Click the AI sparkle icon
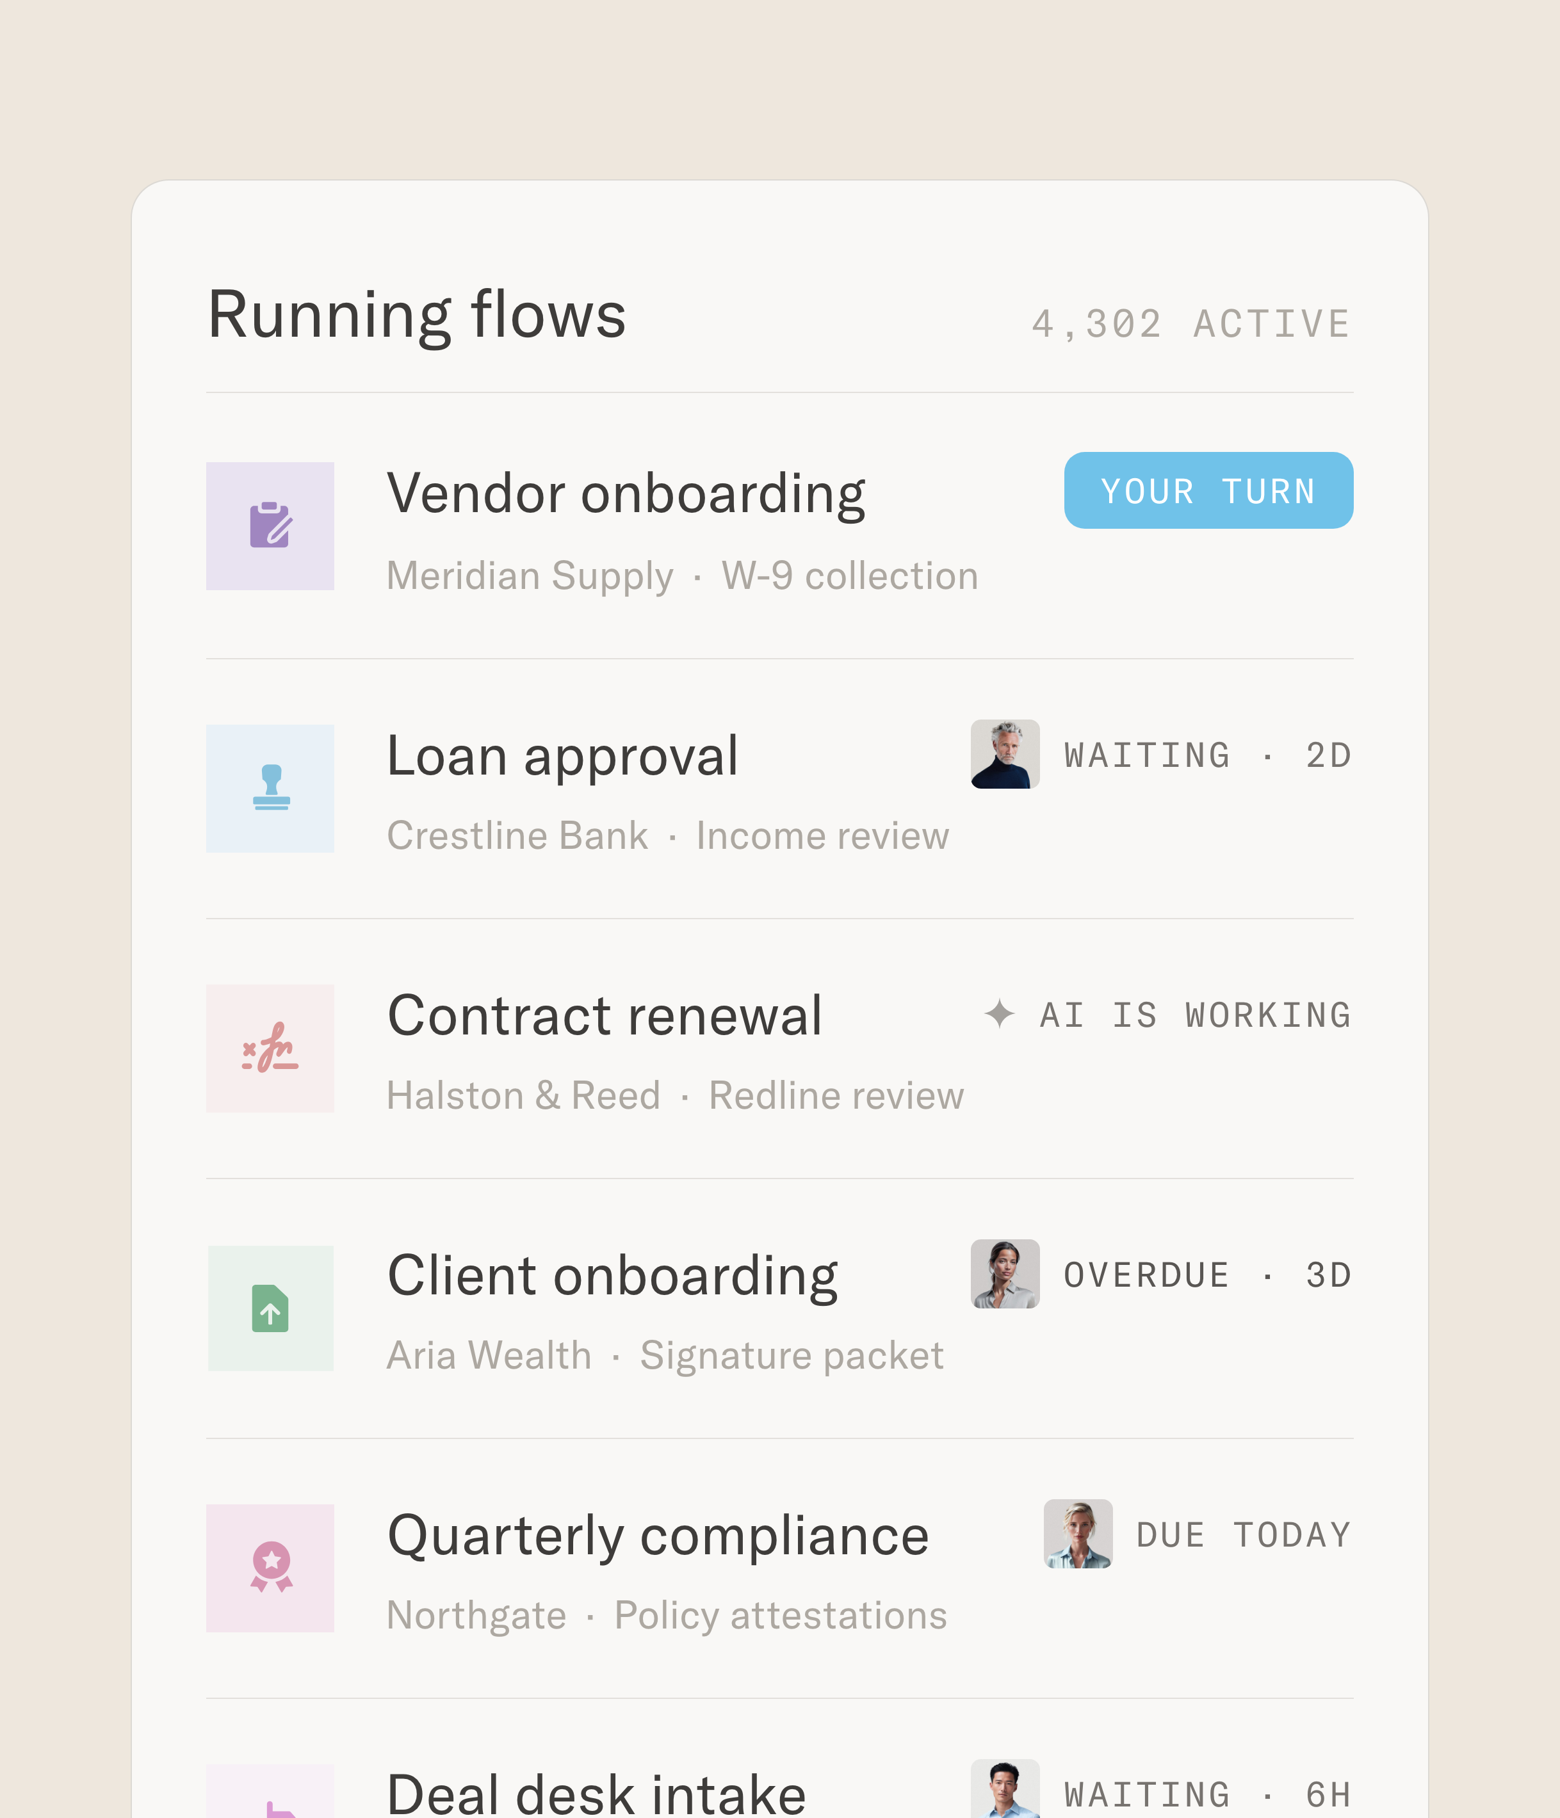Image resolution: width=1560 pixels, height=1818 pixels. pyautogui.click(x=999, y=1013)
